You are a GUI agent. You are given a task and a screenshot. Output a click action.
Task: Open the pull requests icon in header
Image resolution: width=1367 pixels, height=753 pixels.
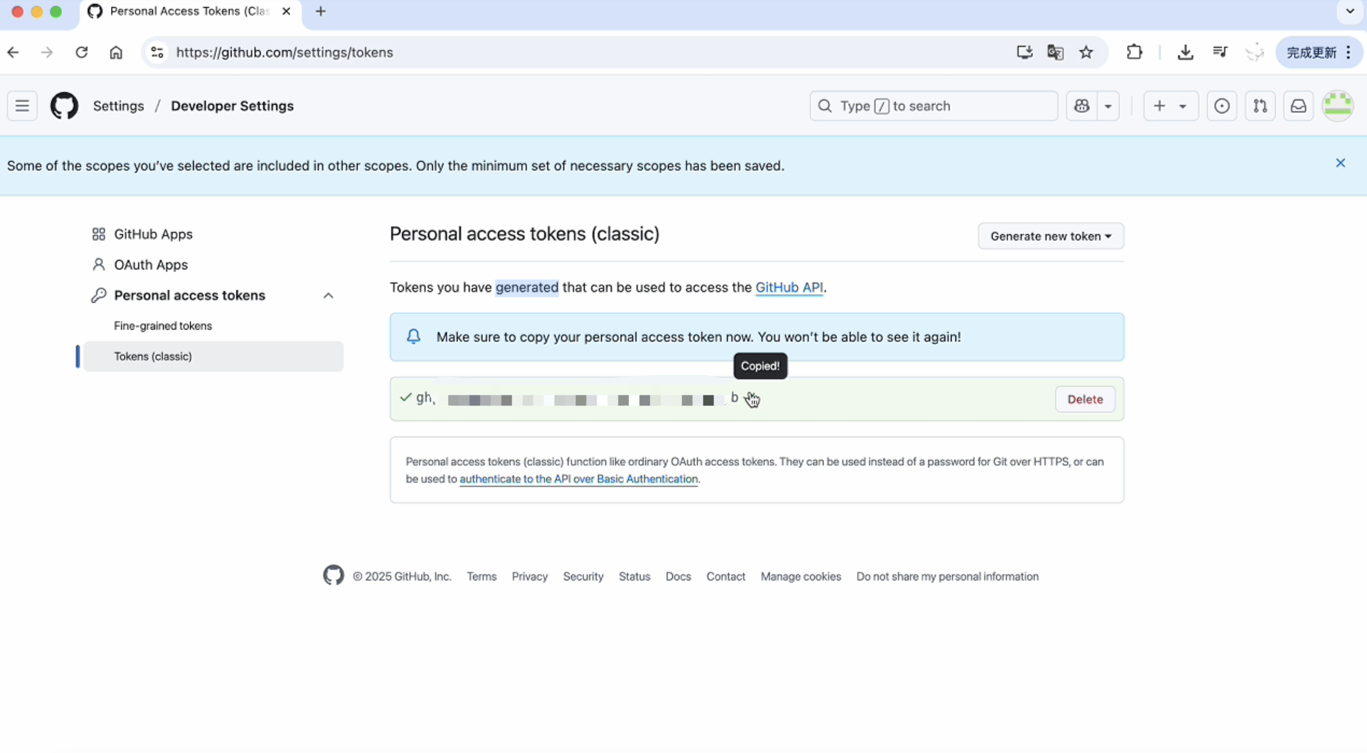coord(1260,106)
